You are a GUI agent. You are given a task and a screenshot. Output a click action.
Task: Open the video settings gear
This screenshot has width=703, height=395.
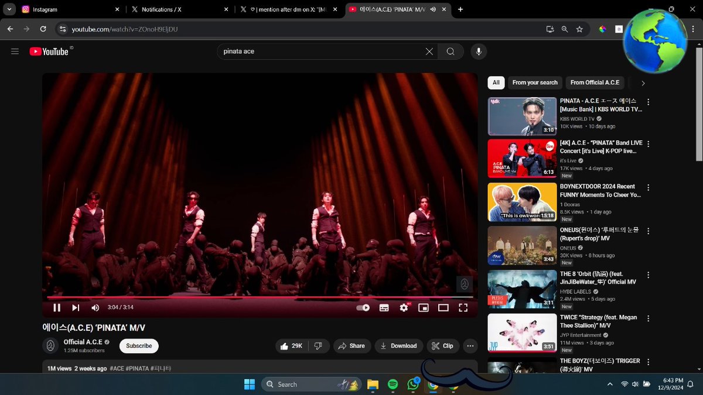coord(404,307)
